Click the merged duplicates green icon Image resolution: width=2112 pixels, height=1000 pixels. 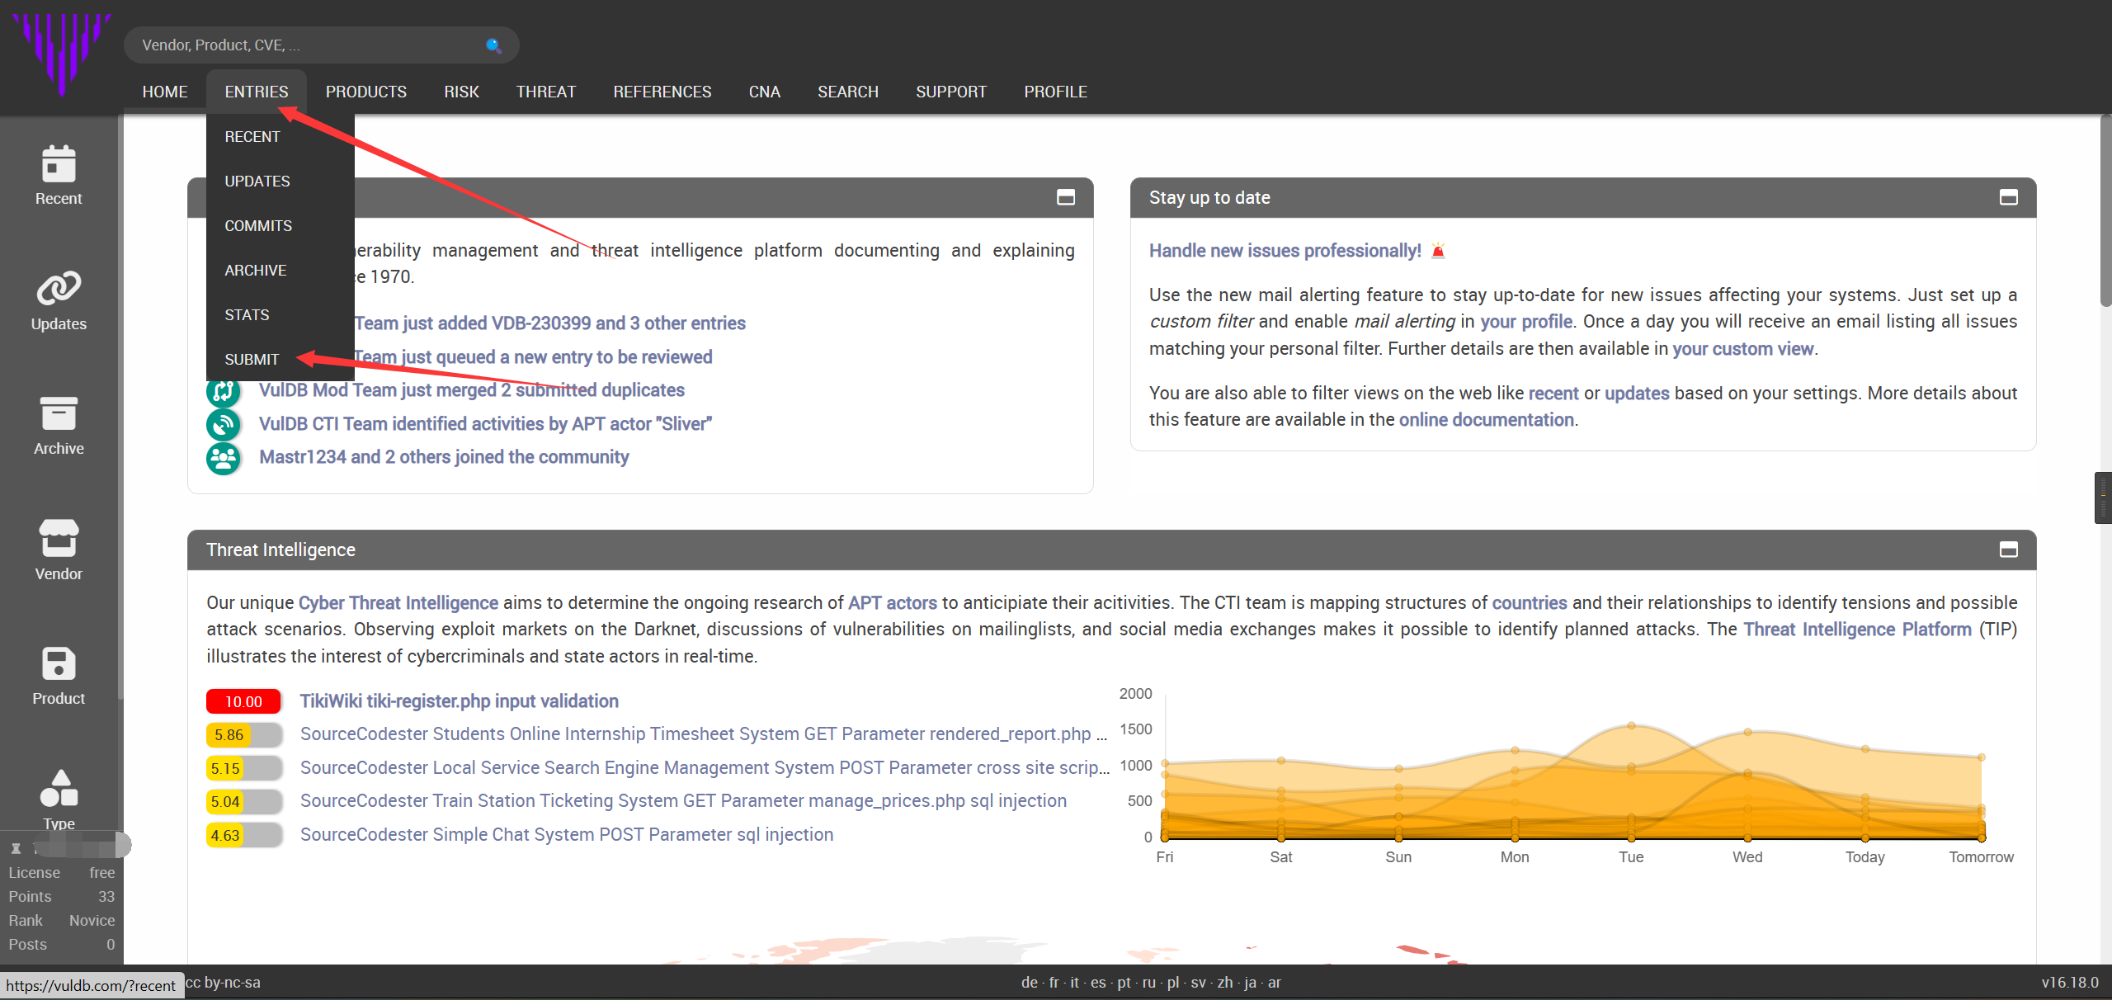pos(223,391)
